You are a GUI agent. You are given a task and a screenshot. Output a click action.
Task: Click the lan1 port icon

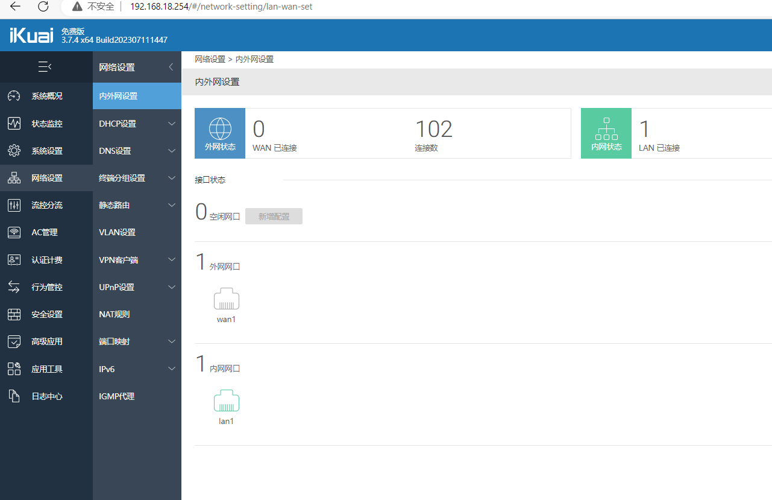click(226, 400)
